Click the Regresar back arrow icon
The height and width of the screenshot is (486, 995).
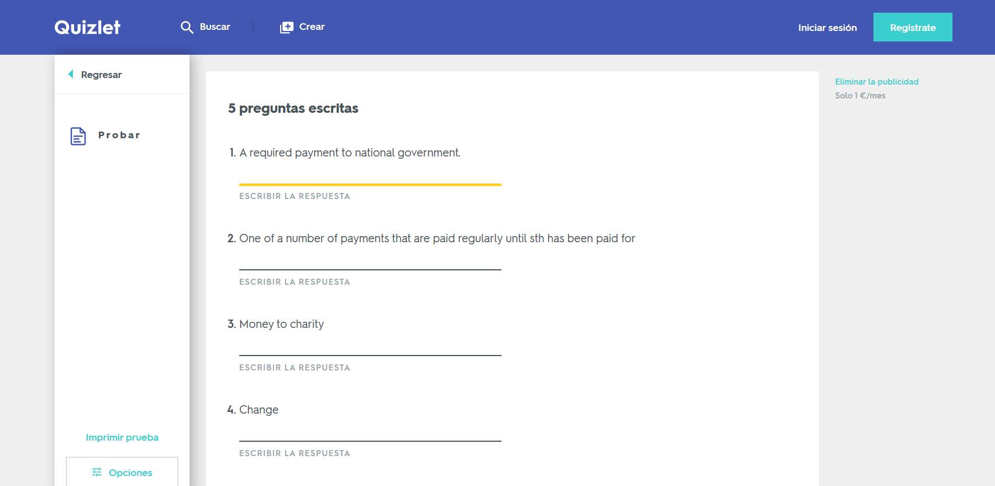[71, 74]
